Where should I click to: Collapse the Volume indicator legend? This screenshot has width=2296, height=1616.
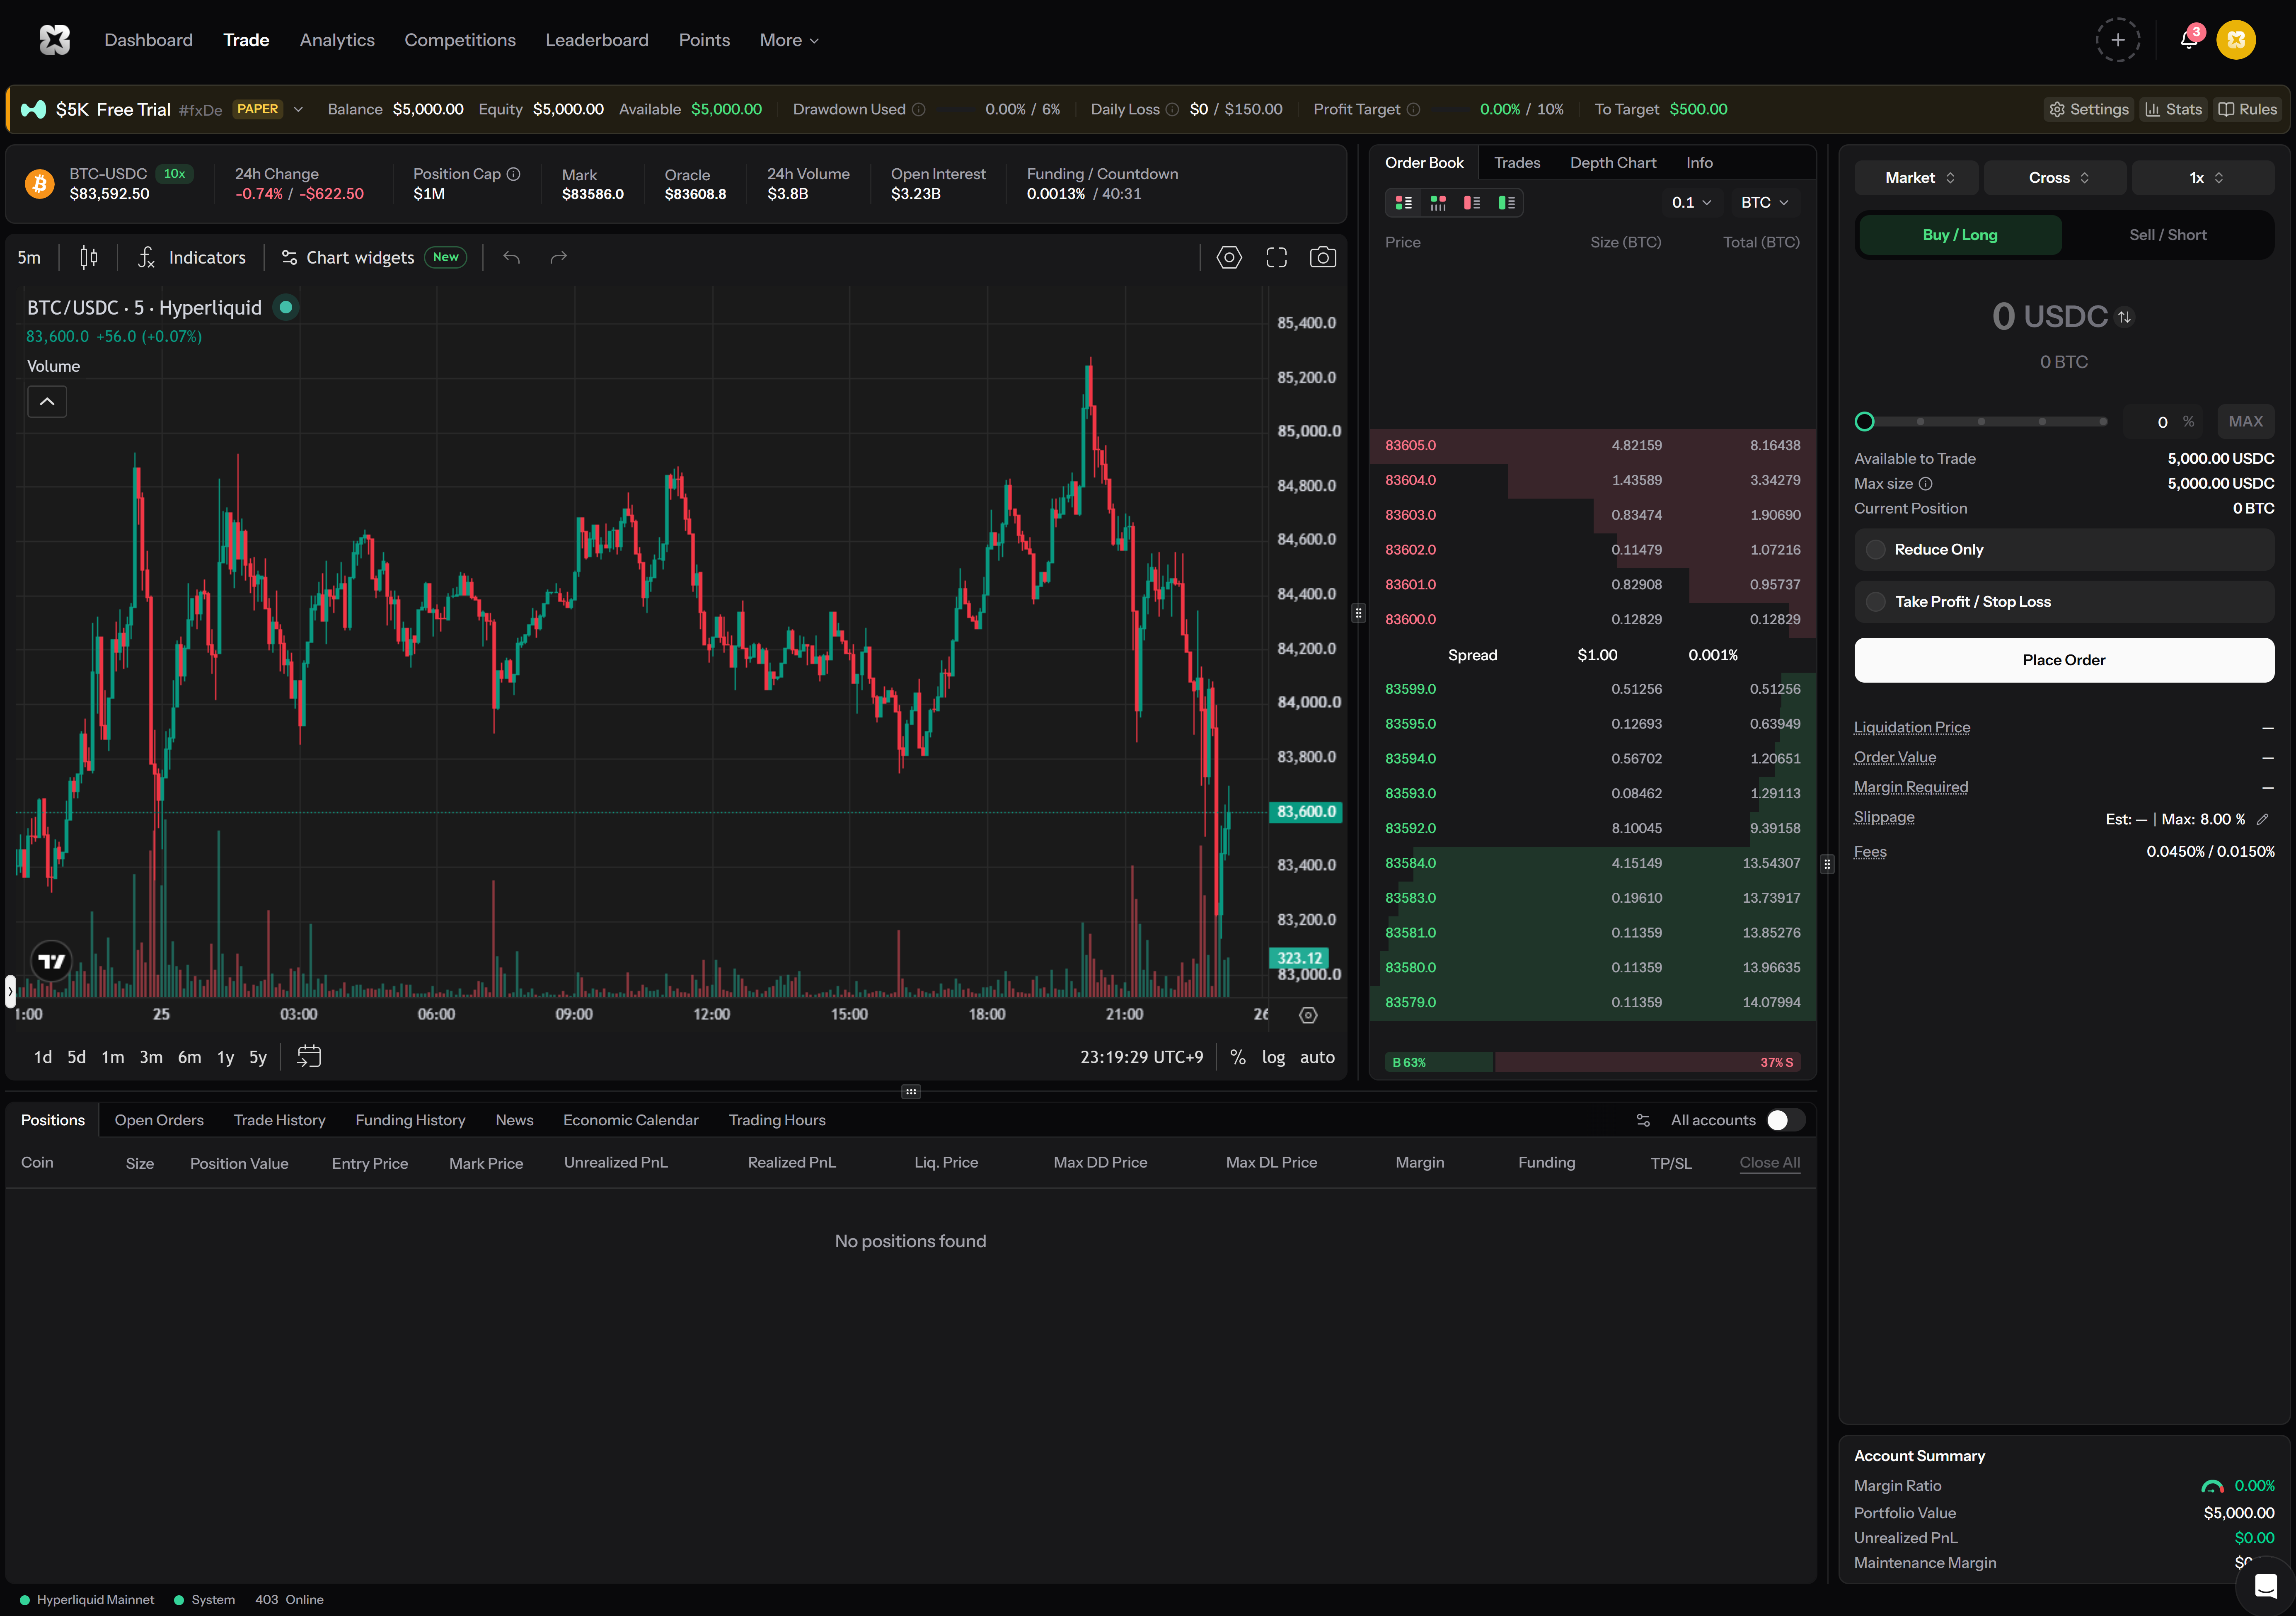(47, 401)
